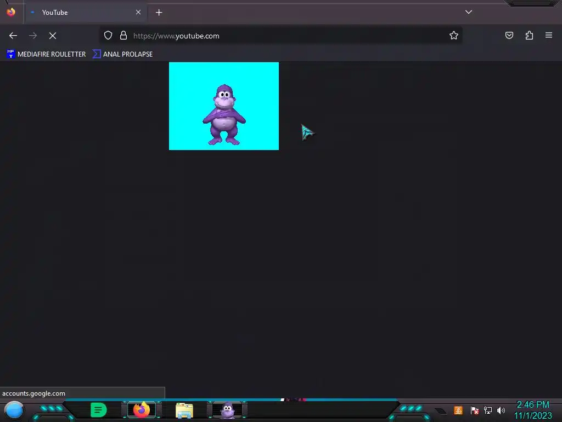This screenshot has height=422, width=562.
Task: Bookmark this page with the star
Action: click(454, 36)
